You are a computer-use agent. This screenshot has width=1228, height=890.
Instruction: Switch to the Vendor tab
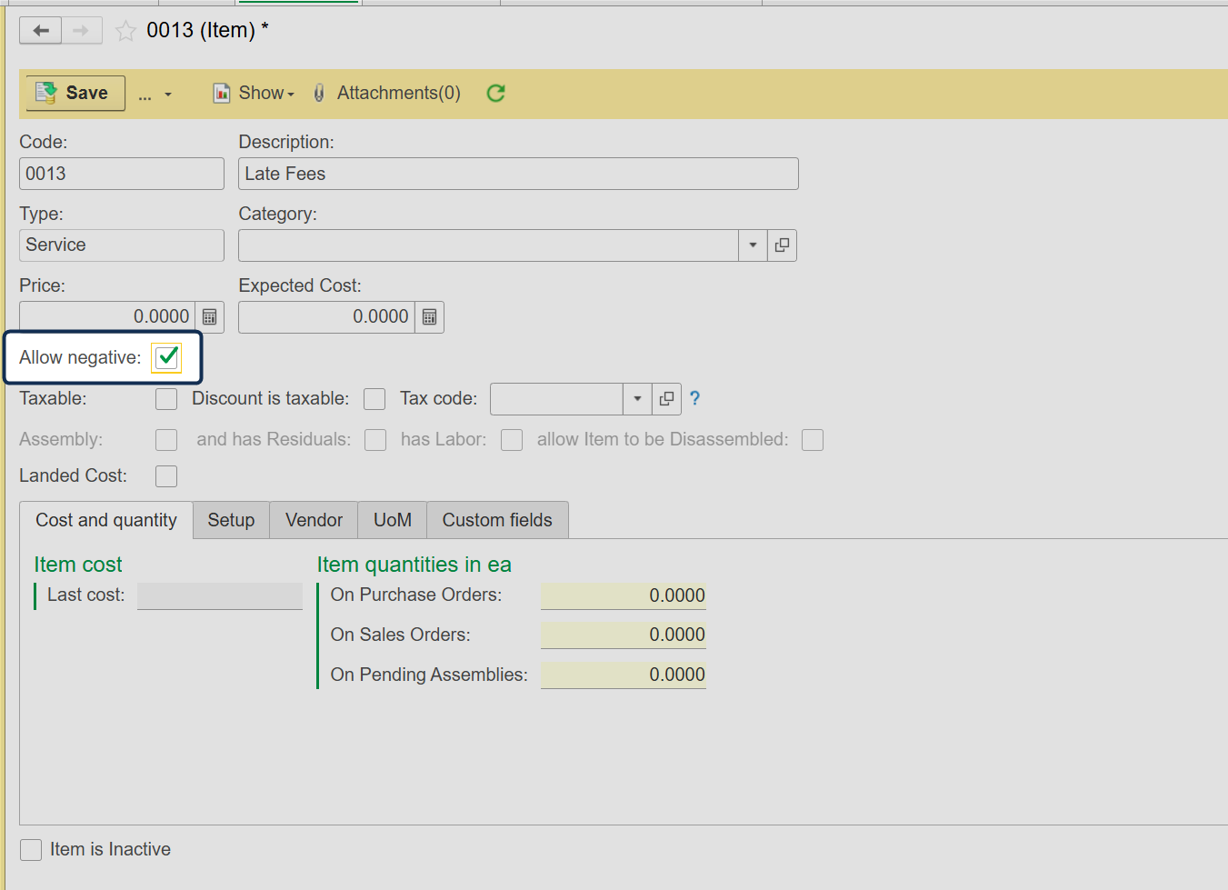[314, 520]
